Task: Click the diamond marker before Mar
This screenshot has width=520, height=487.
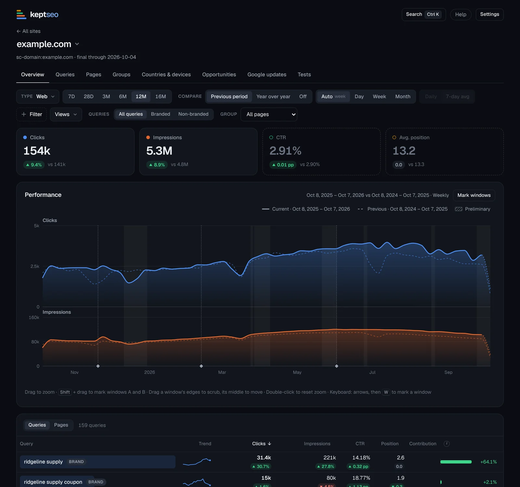Action: pos(201,366)
